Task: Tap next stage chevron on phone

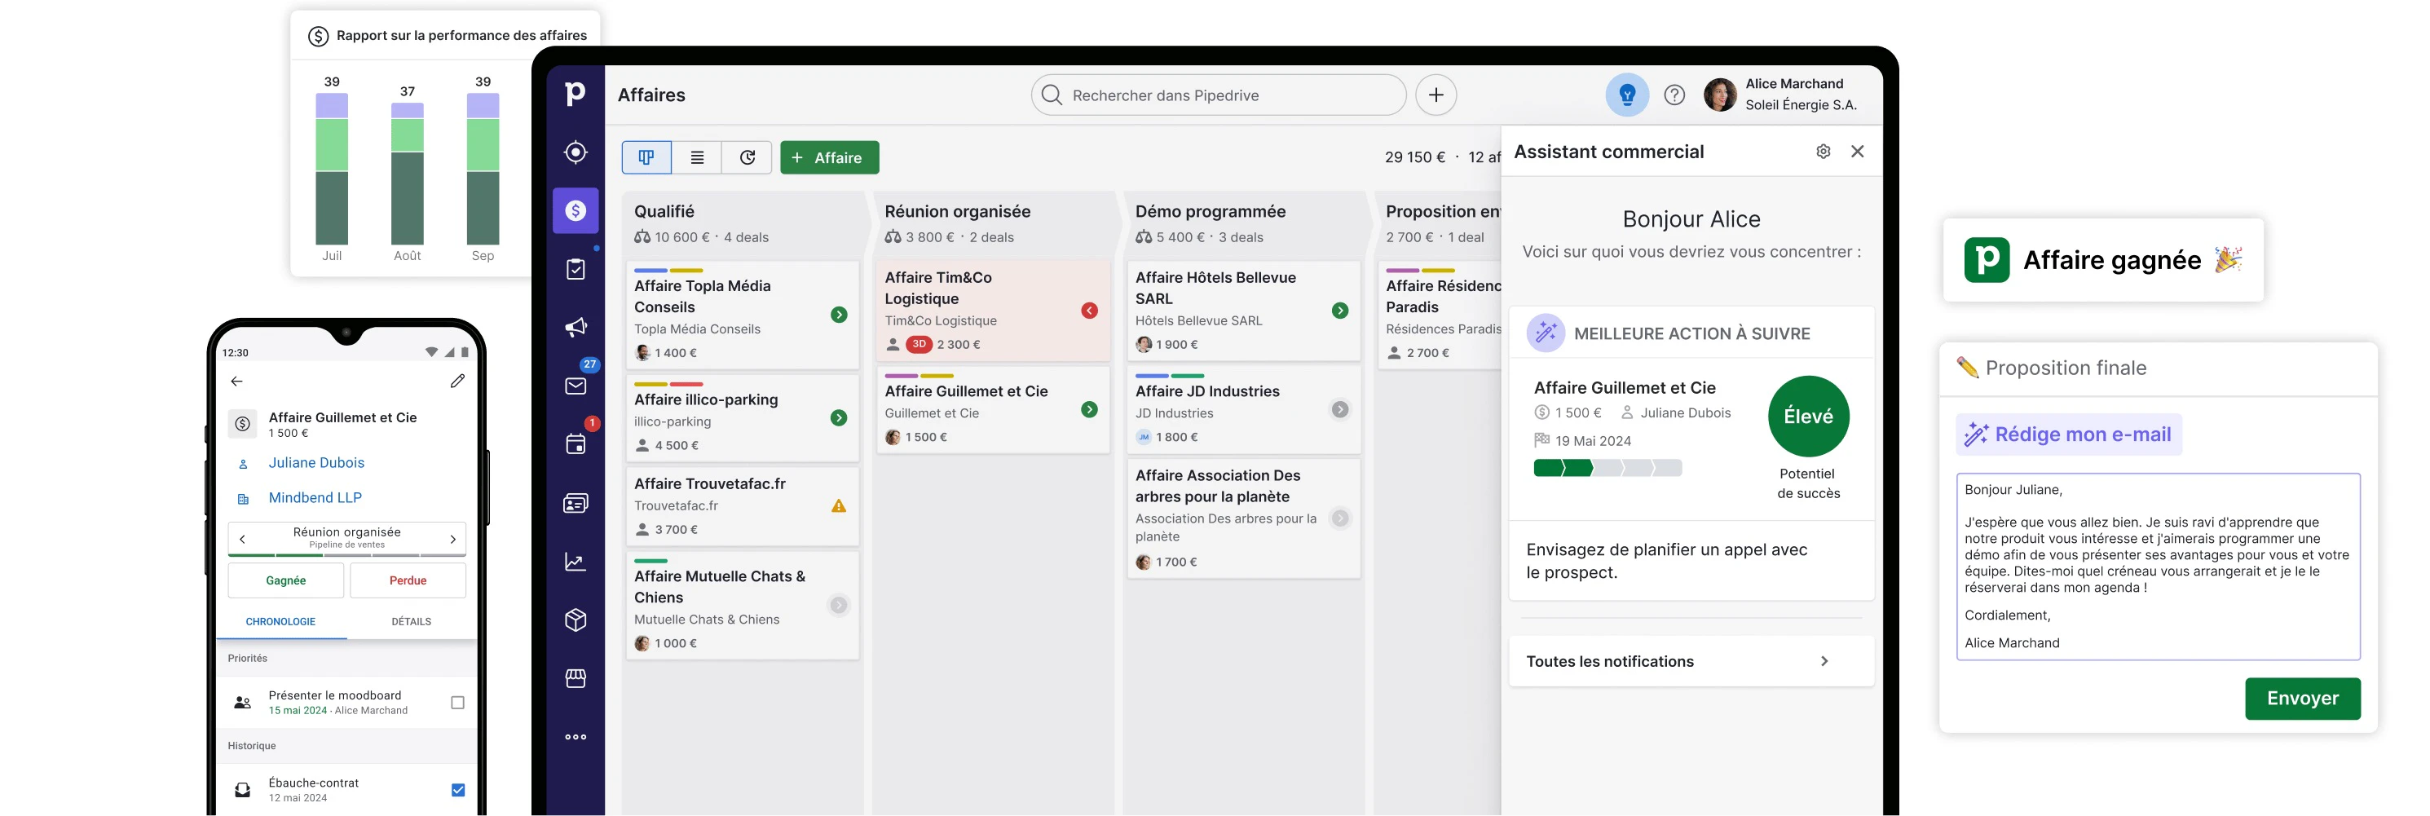Action: click(452, 539)
